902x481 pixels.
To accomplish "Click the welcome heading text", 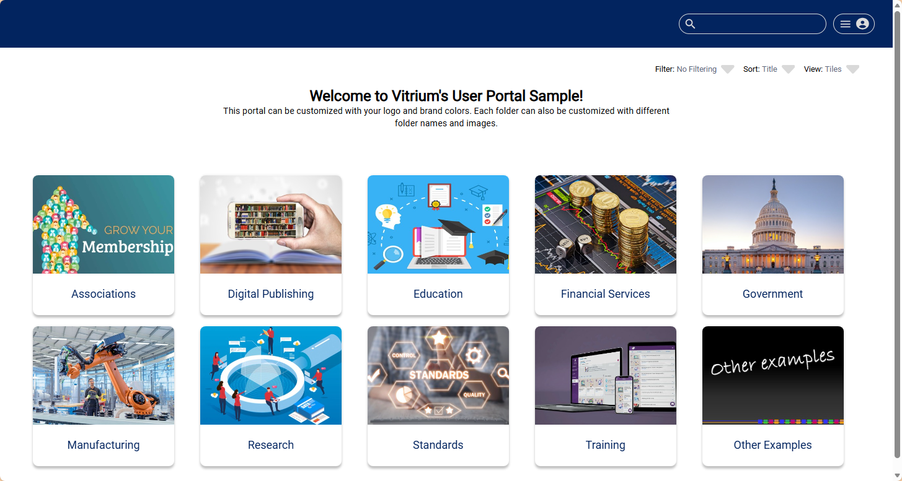I will coord(446,96).
